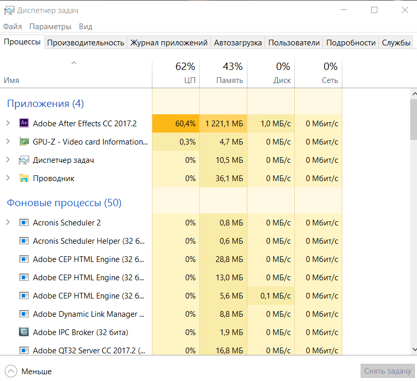The height and width of the screenshot is (381, 417).
Task: Open the Файл menu
Action: 13,27
